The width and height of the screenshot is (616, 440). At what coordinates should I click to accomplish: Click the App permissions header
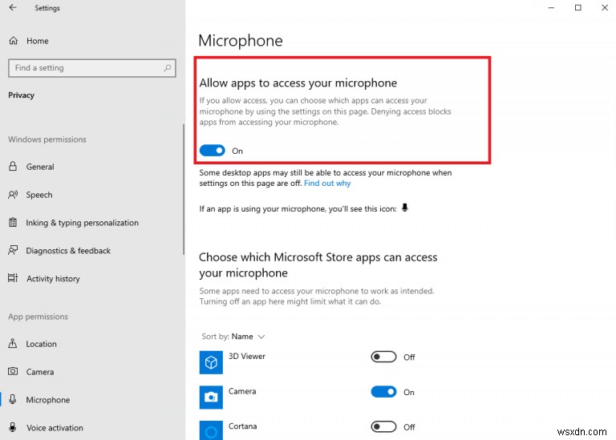point(38,317)
